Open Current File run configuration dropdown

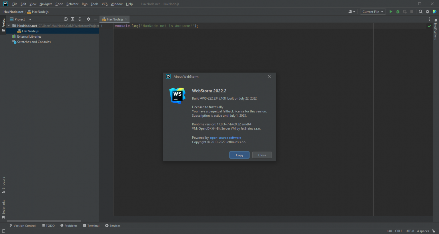tap(373, 12)
